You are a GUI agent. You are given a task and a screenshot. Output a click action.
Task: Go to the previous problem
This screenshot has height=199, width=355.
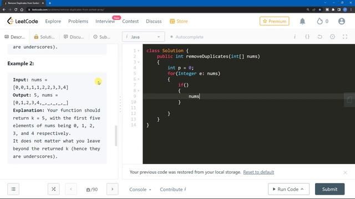pos(71,189)
